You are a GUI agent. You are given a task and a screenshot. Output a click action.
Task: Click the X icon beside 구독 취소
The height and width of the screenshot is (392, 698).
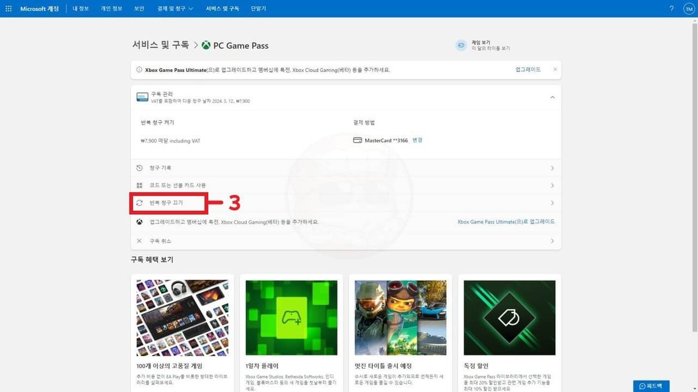[x=140, y=241]
